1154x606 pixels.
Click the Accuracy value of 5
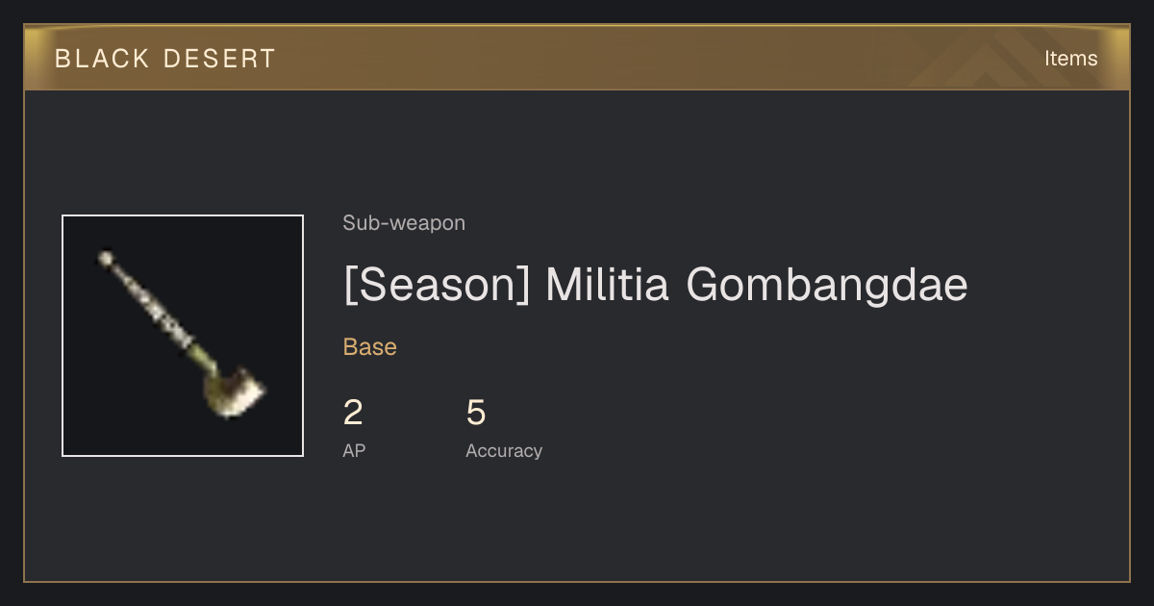476,413
